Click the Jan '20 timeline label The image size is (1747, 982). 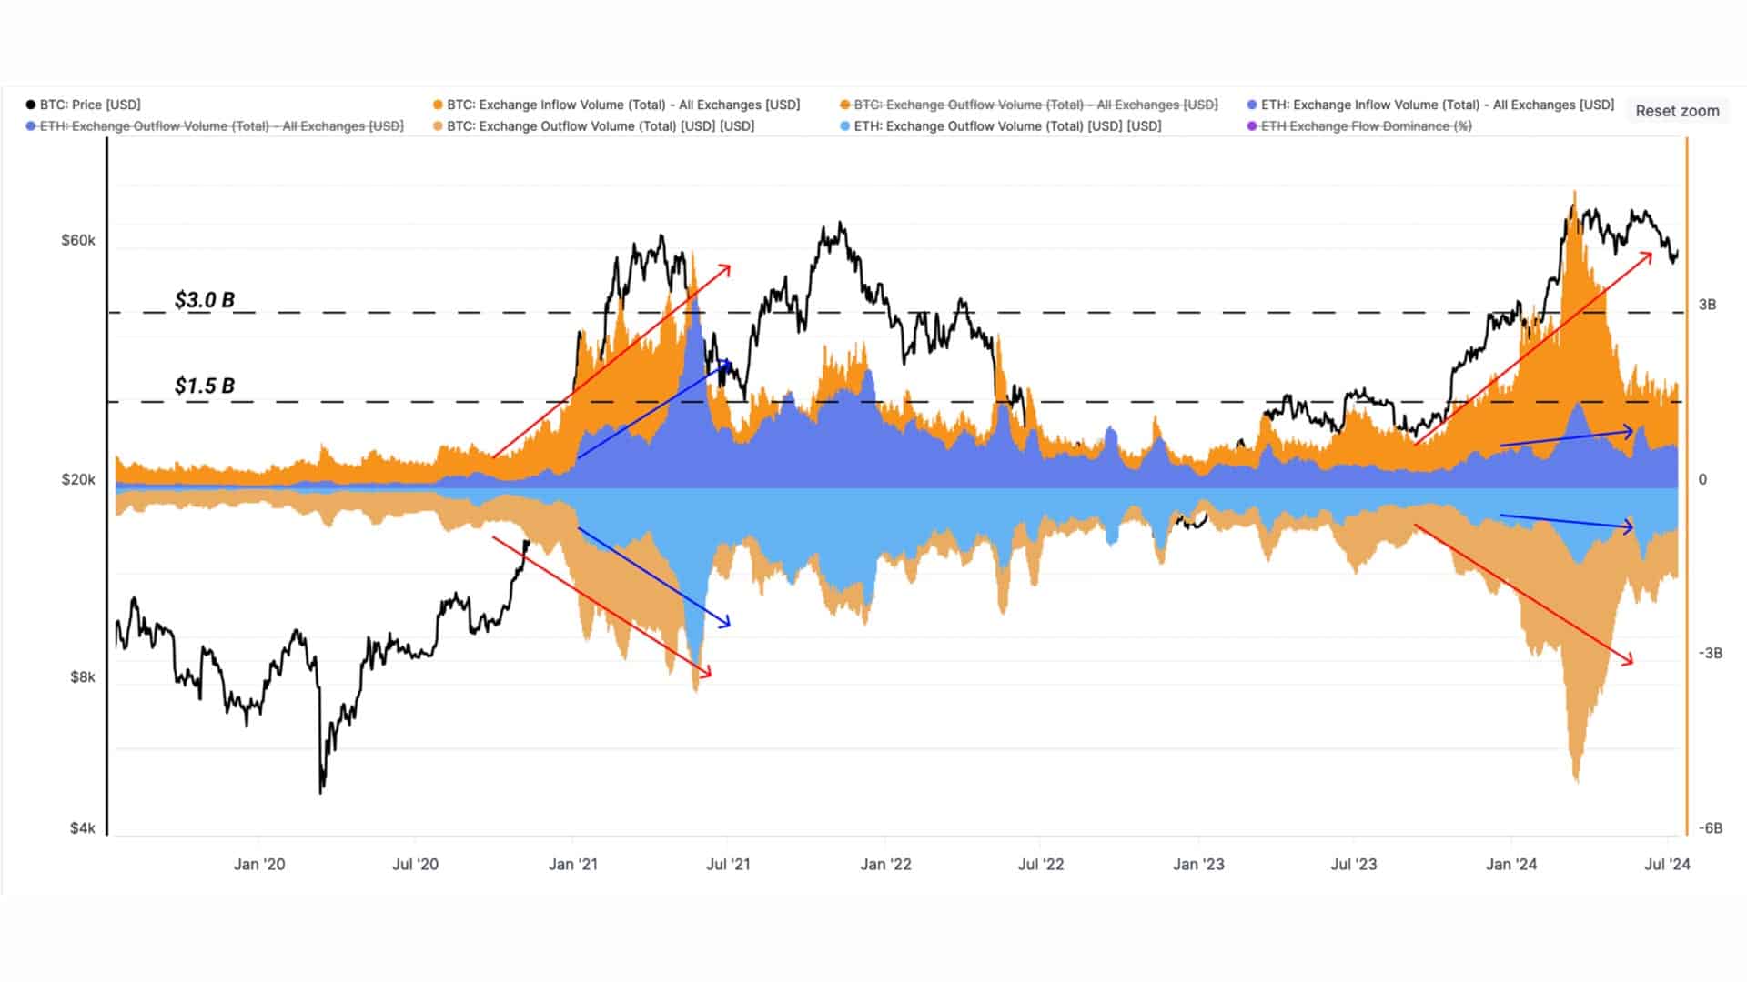259,864
